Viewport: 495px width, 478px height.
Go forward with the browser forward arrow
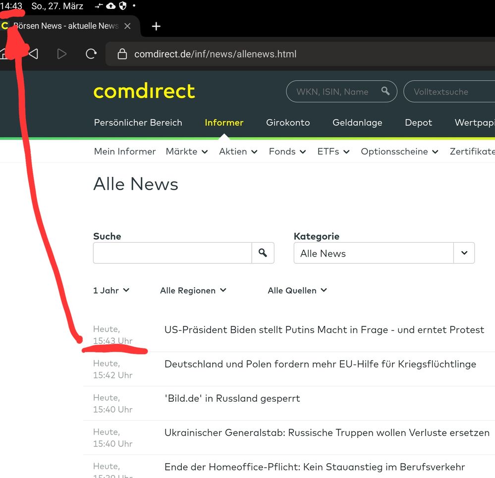pyautogui.click(x=62, y=54)
